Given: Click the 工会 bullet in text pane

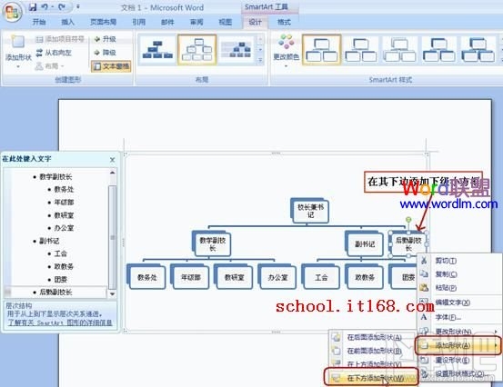Looking at the screenshot, I should coord(60,253).
